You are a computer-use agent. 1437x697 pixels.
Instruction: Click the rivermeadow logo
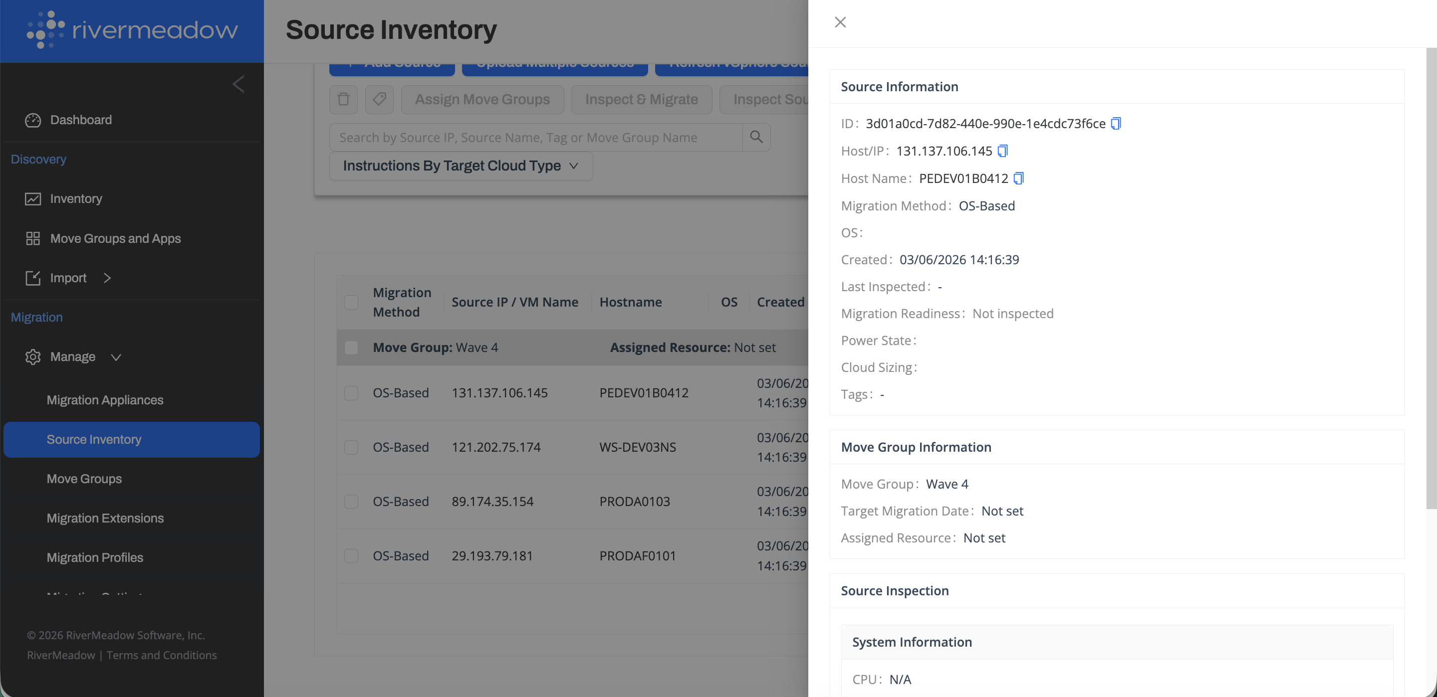132,29
